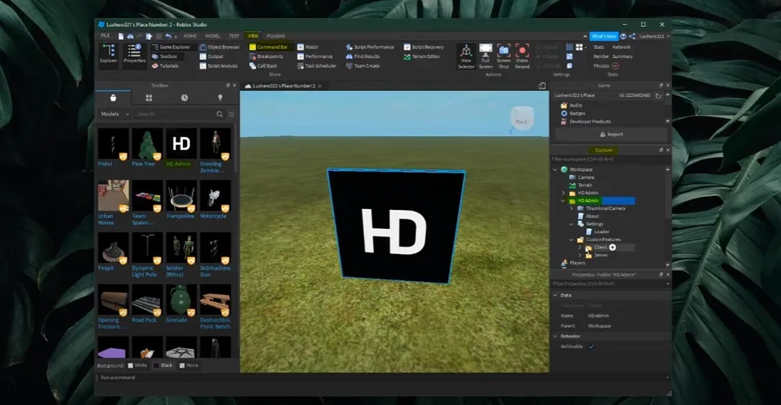Open the Performance window

click(x=315, y=56)
